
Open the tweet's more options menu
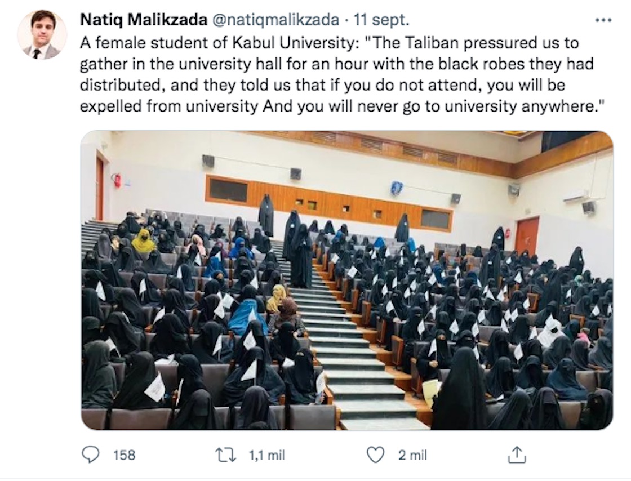(x=603, y=20)
